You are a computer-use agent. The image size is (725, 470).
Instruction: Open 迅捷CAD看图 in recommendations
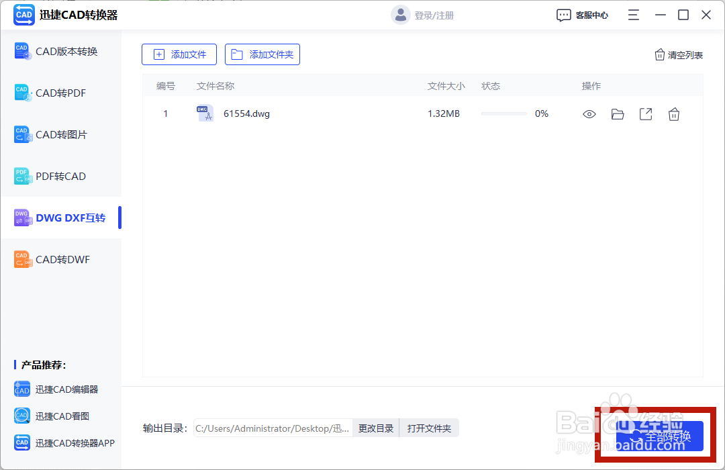pyautogui.click(x=60, y=416)
